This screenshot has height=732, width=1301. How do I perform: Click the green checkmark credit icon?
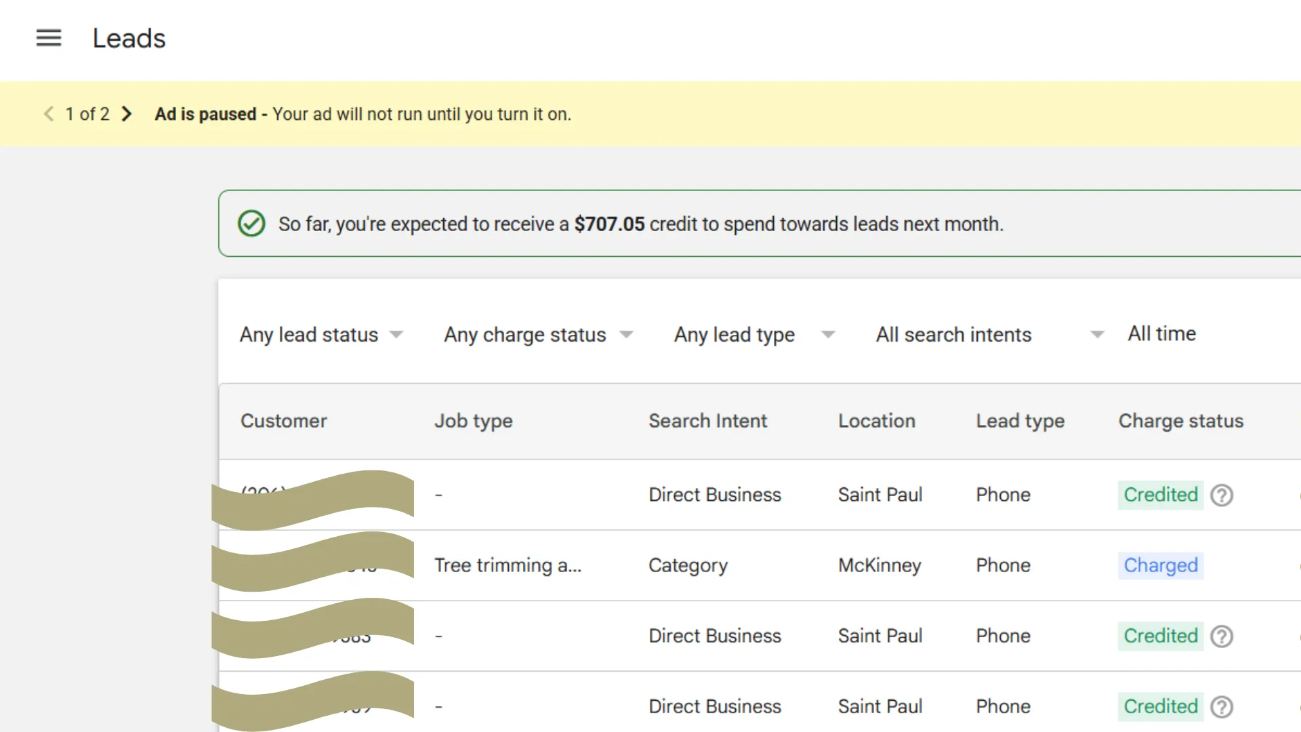[x=251, y=224]
